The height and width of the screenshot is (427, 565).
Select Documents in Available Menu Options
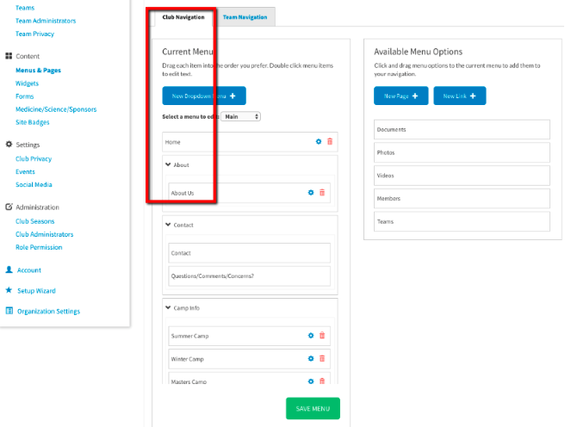click(x=462, y=129)
